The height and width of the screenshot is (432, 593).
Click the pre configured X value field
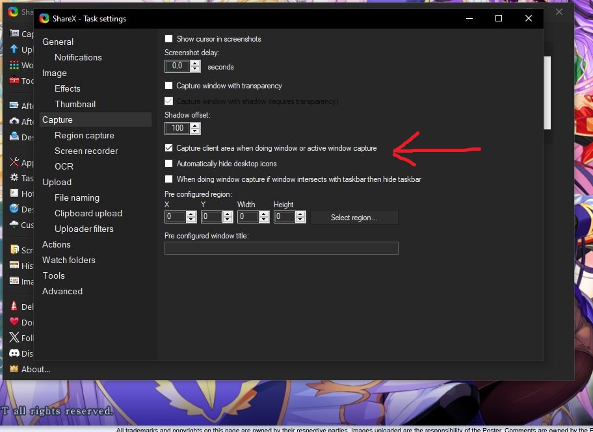click(x=176, y=216)
